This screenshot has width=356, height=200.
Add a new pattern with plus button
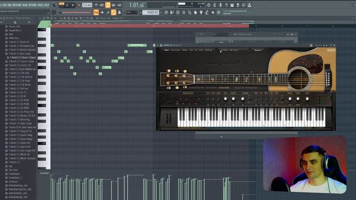point(161,12)
